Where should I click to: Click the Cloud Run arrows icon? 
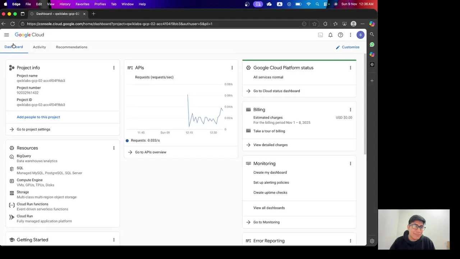tap(12, 217)
